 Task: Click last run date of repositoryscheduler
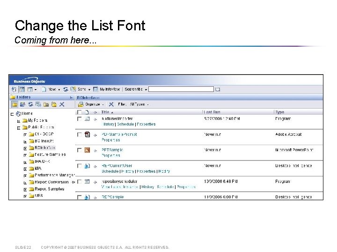click(x=221, y=182)
